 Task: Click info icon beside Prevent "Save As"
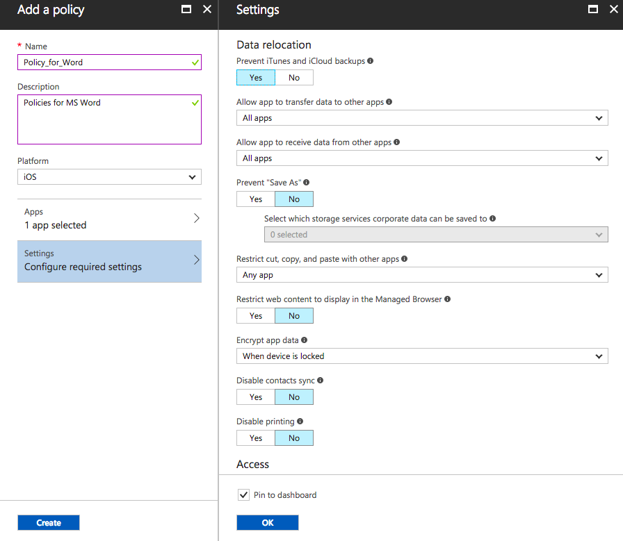tap(307, 183)
